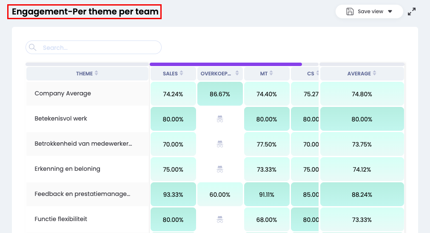The width and height of the screenshot is (430, 233).
Task: Sort table by Overkoep column header
Action: 220,74
